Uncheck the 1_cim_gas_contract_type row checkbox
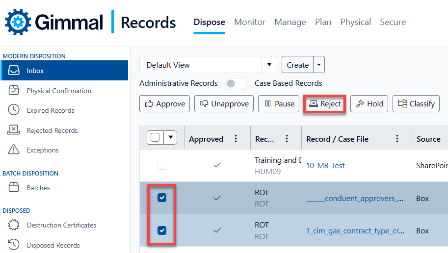The image size is (448, 253). tap(162, 230)
